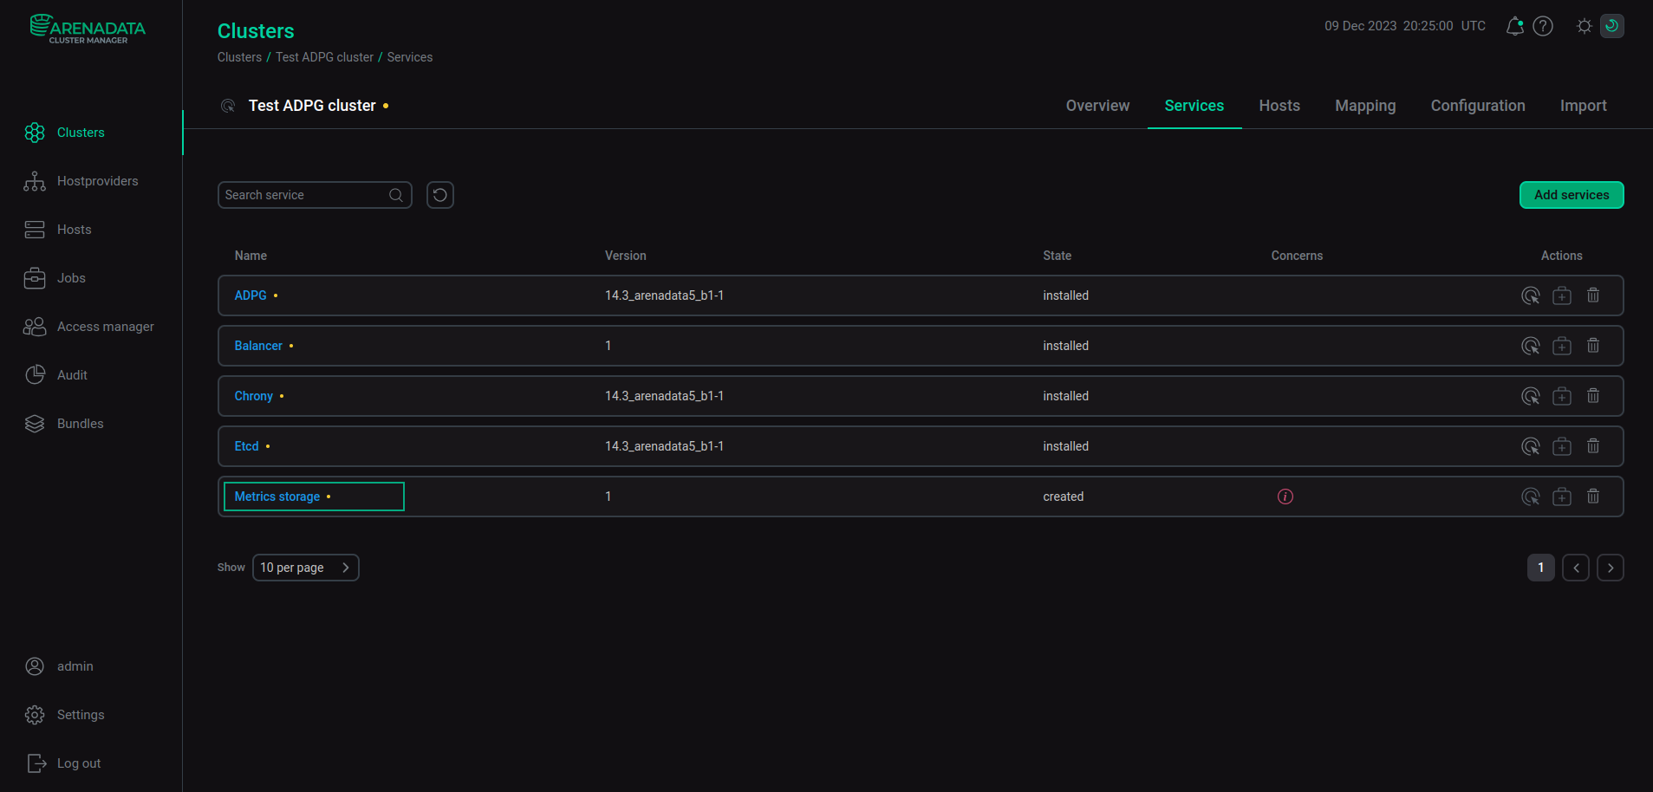This screenshot has width=1653, height=792.
Task: Run actions for the Etcd service
Action: [x=1531, y=446]
